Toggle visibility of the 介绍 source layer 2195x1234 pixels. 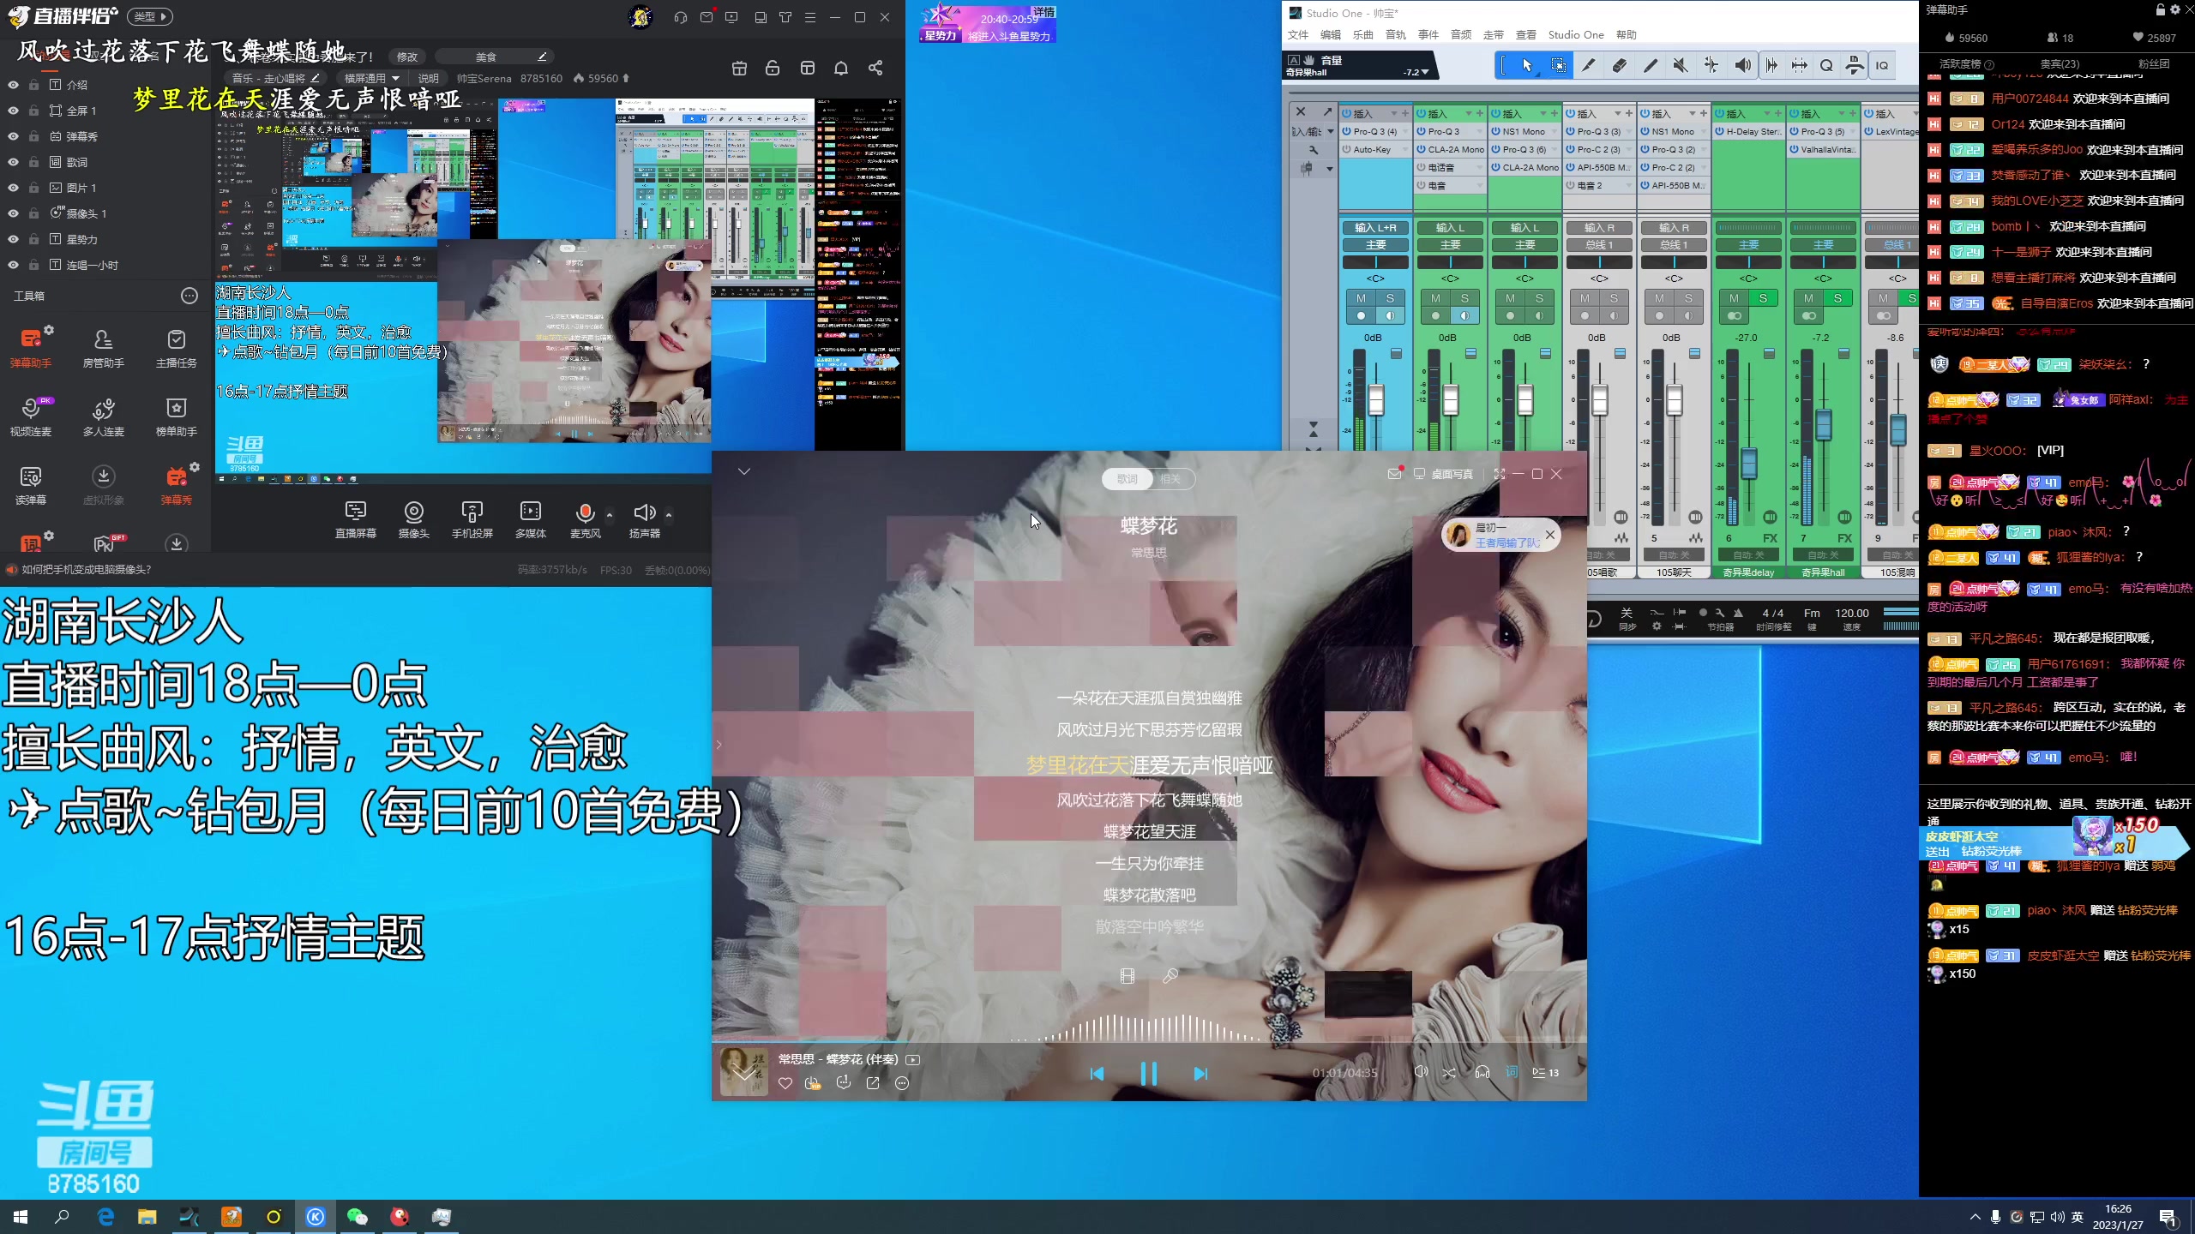(13, 85)
